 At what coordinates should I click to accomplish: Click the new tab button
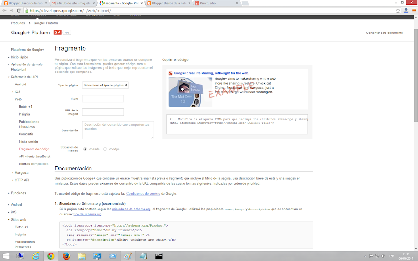tap(245, 3)
